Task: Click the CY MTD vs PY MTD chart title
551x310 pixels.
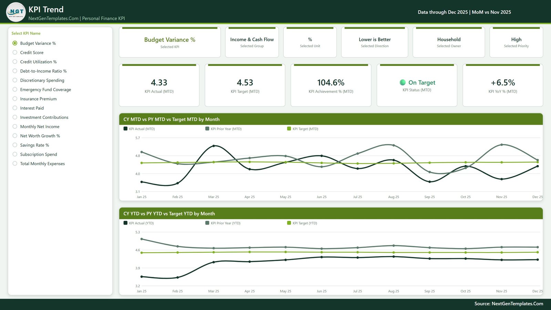Action: click(x=171, y=120)
